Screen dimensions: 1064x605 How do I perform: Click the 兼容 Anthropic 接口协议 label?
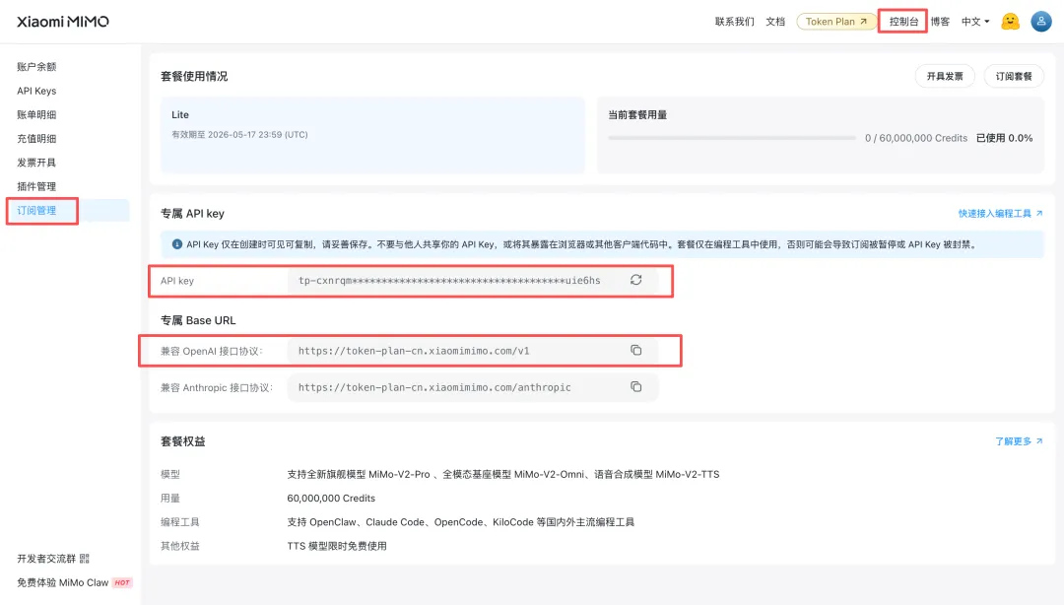coord(217,387)
